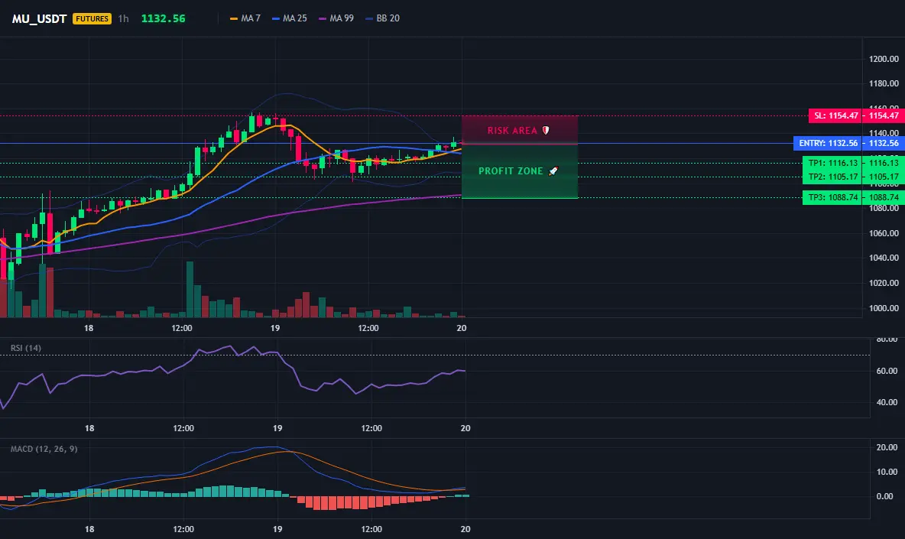Click the MACD (12, 26, 9) indicator label
Image resolution: width=905 pixels, height=539 pixels.
(x=44, y=449)
